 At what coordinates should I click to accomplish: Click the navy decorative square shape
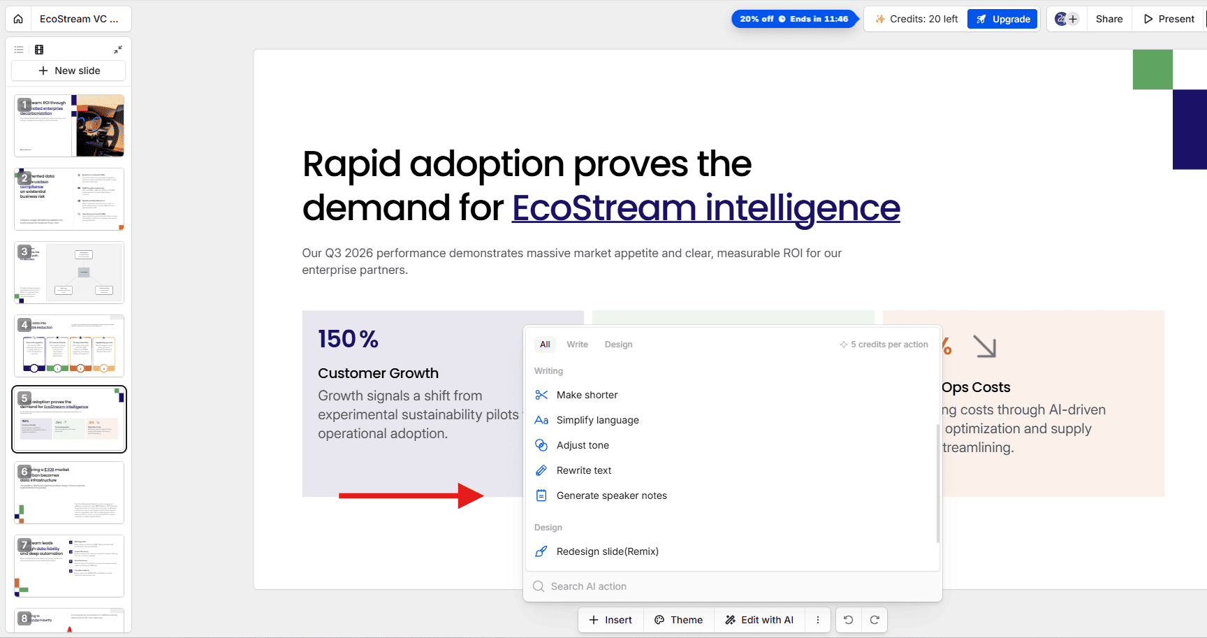(x=1190, y=129)
